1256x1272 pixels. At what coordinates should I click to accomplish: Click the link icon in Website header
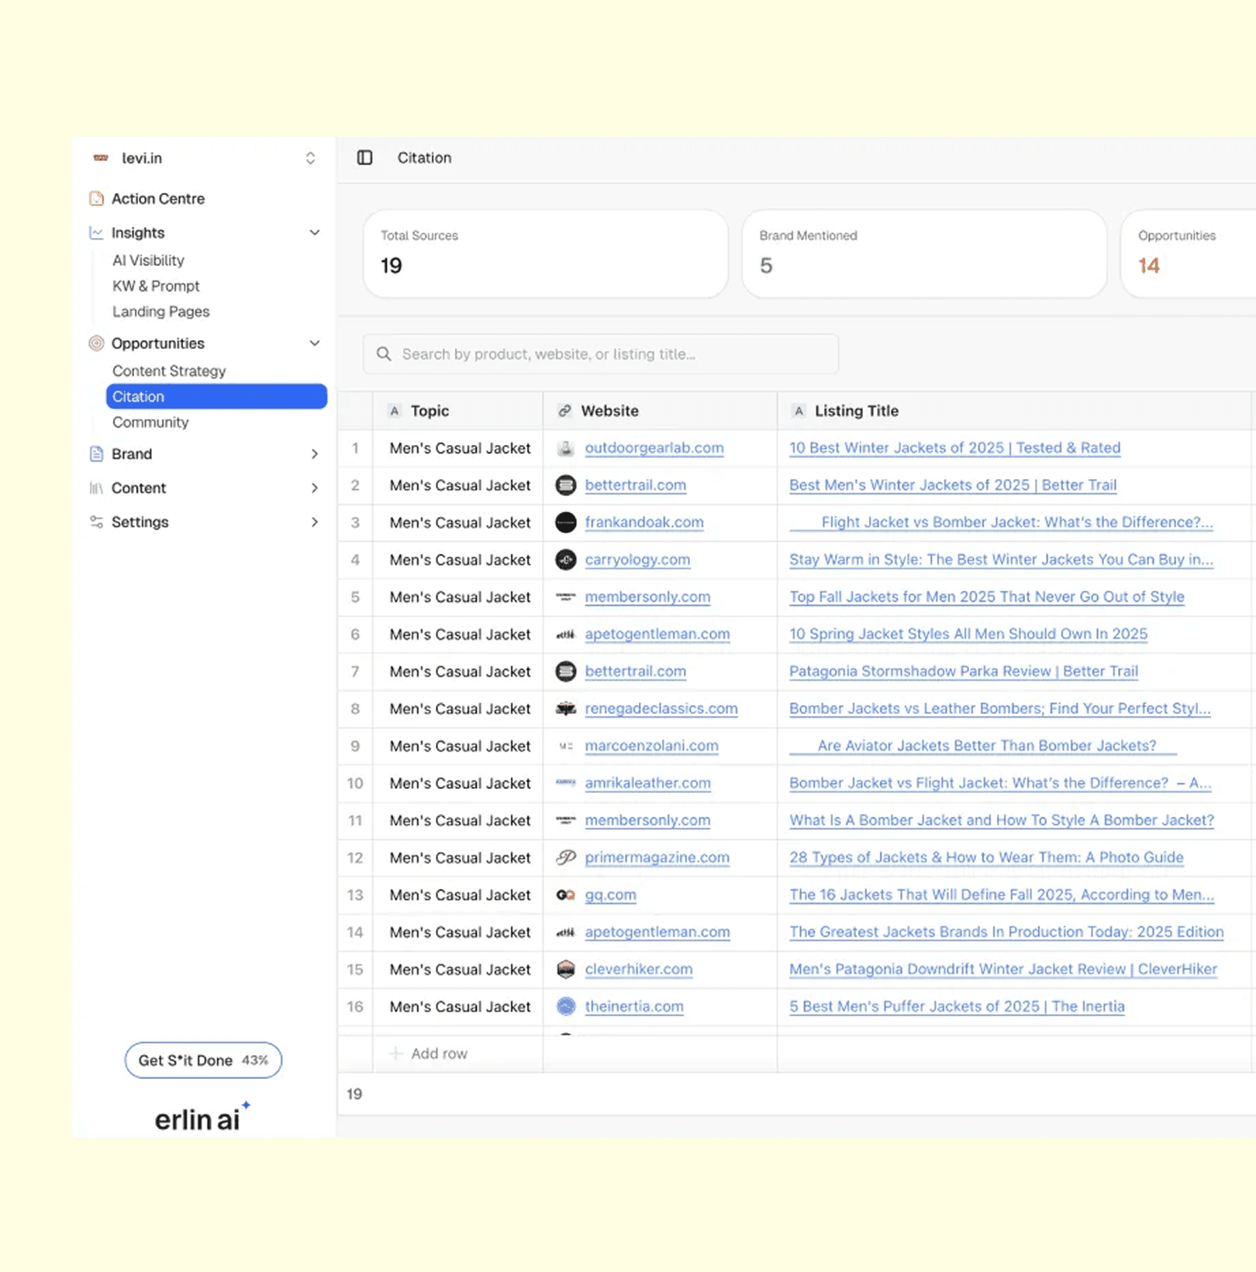point(565,411)
